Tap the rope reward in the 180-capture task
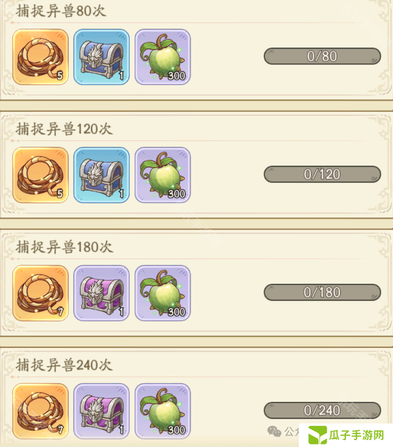 point(40,293)
